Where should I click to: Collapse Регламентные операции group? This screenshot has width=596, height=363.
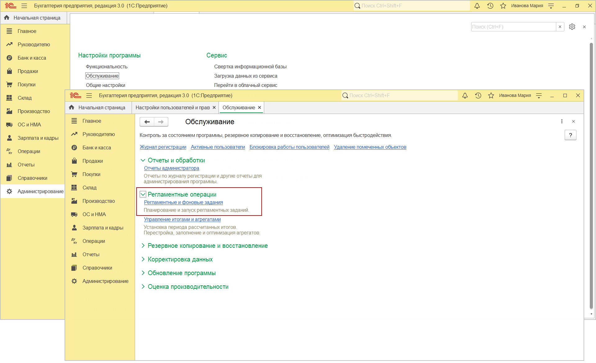(143, 194)
